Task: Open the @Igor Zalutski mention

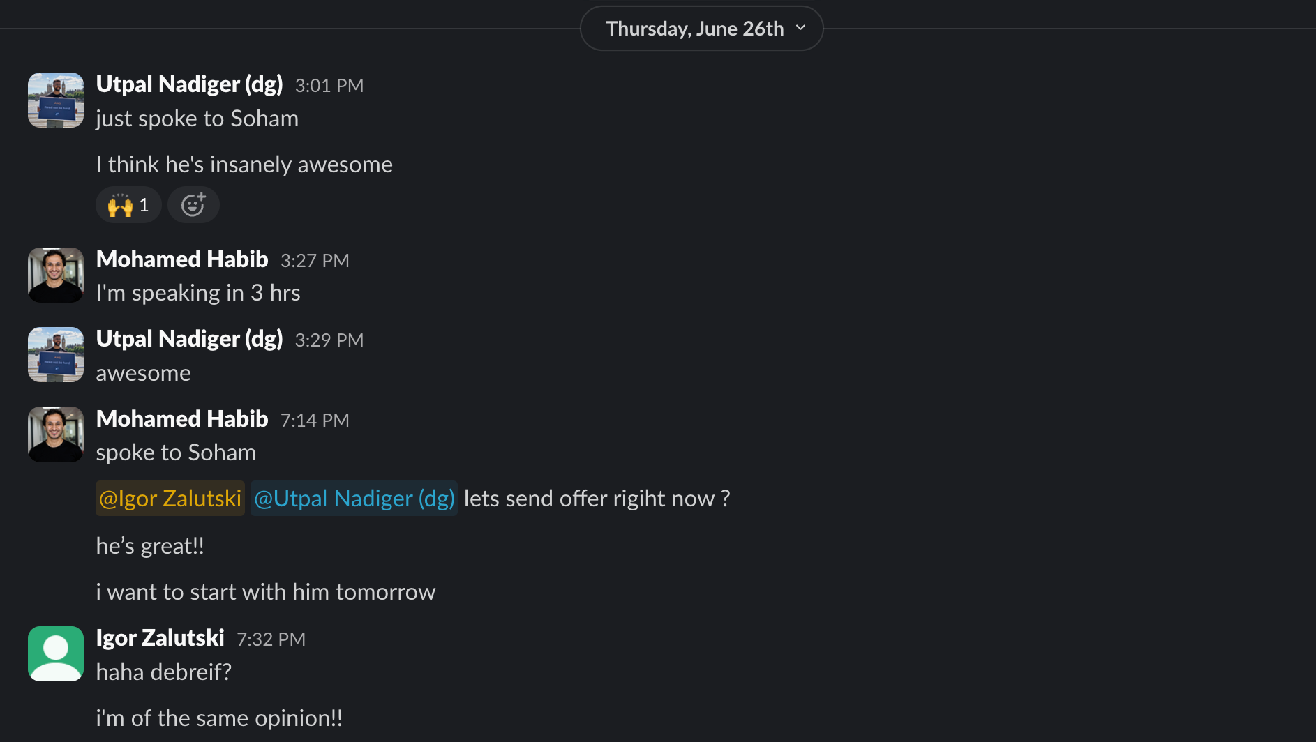Action: (170, 499)
